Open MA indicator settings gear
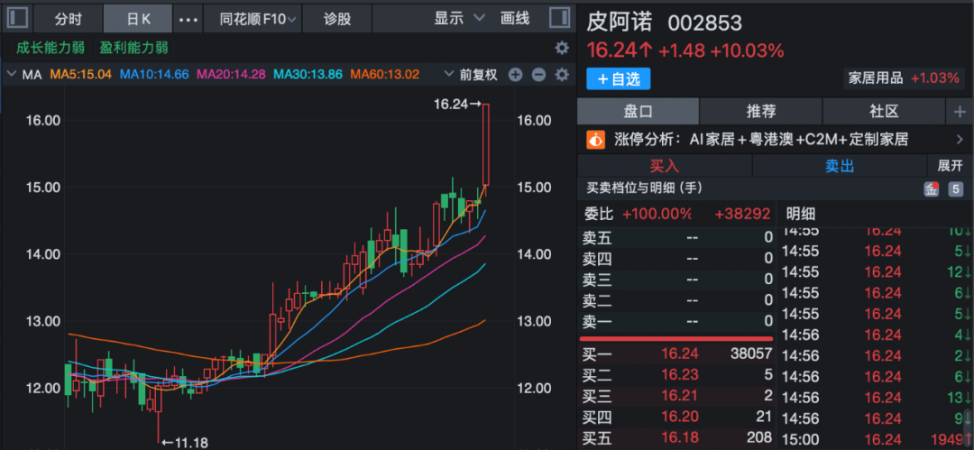 tap(562, 74)
